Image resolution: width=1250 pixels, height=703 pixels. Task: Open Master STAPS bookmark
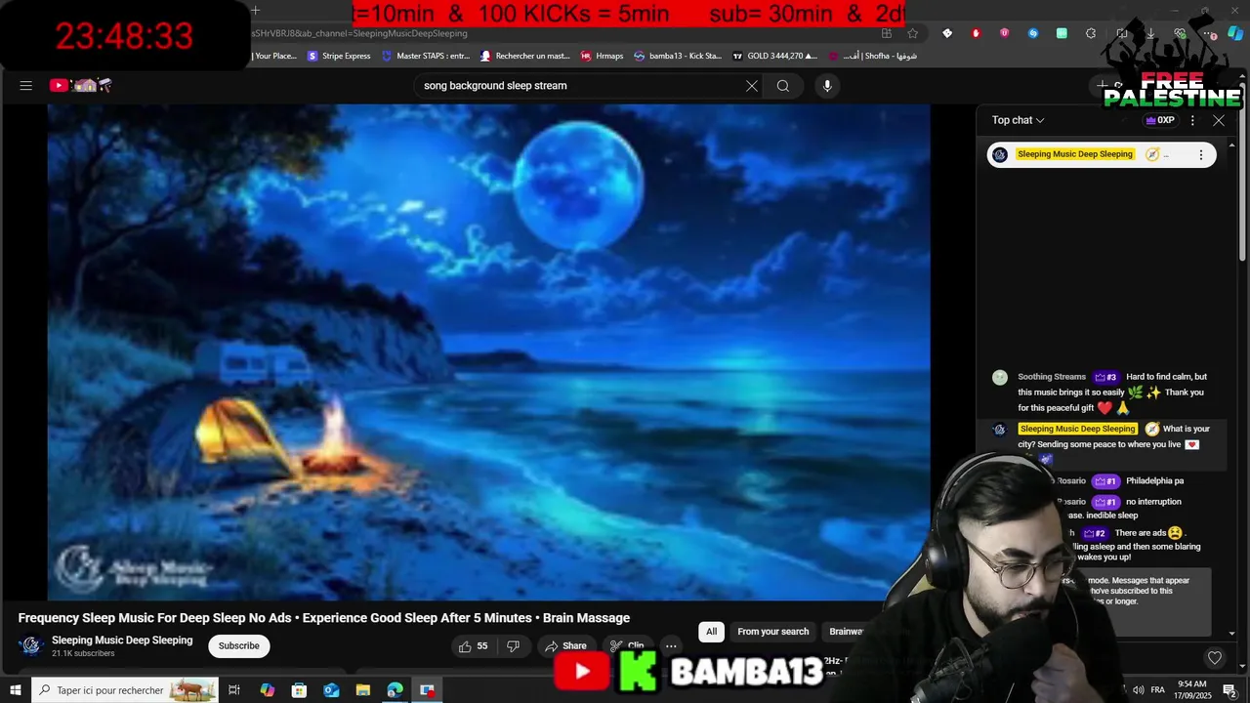pos(427,56)
